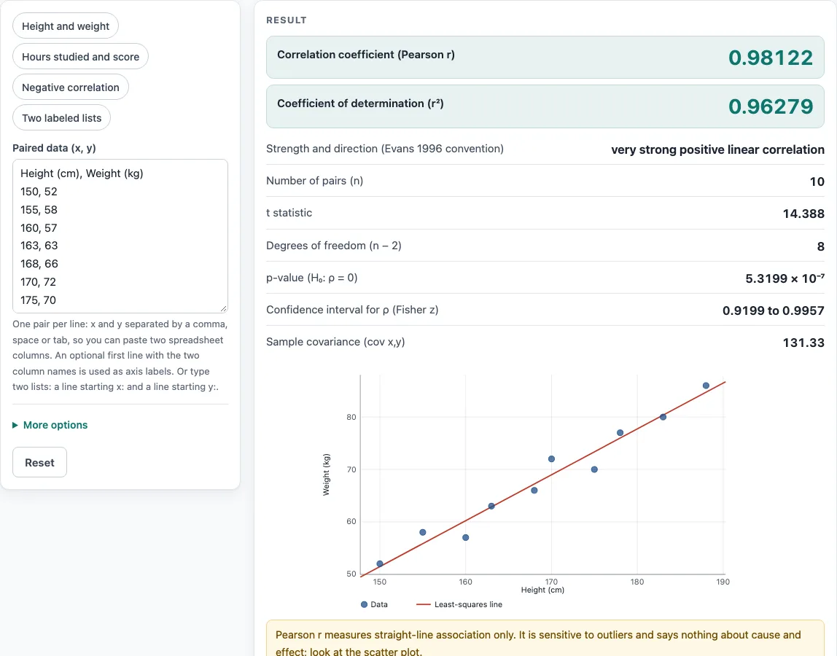Click the Pearson r value 0.98122

tap(770, 58)
